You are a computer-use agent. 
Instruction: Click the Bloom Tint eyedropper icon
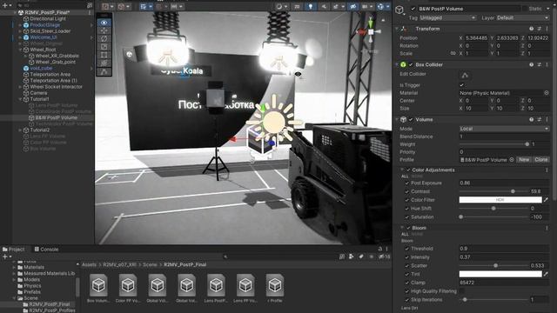546,274
